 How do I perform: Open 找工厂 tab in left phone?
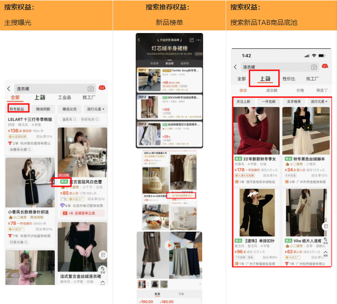point(89,97)
